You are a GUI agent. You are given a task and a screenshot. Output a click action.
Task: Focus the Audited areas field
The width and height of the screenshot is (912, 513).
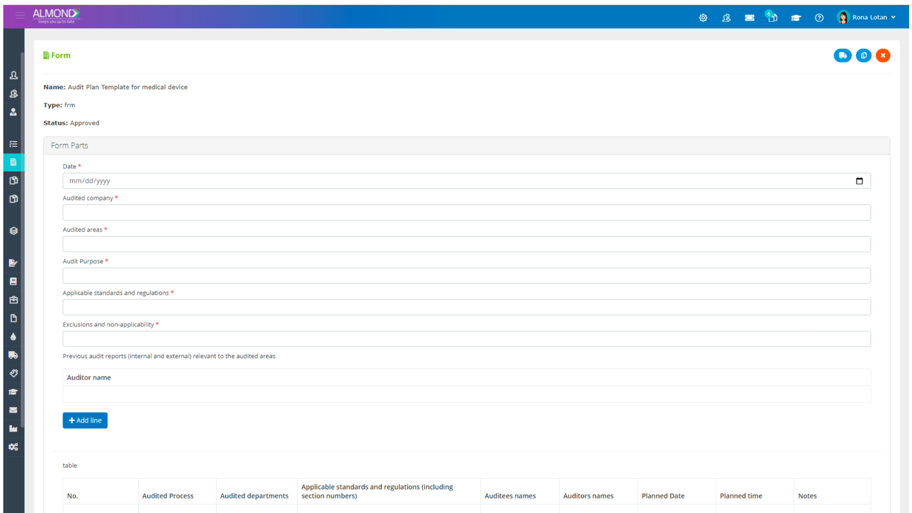pos(466,244)
